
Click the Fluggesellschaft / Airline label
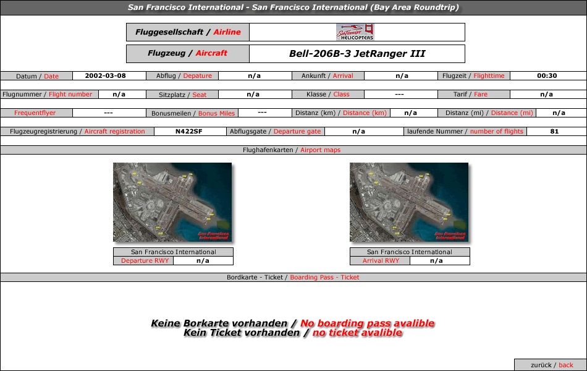(x=188, y=32)
